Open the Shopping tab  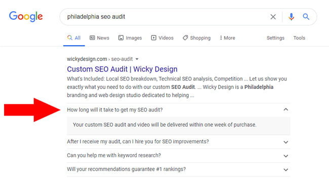[x=196, y=38]
